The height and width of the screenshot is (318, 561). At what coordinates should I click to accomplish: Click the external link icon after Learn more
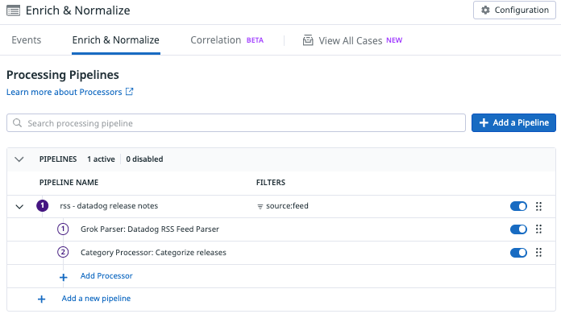130,92
